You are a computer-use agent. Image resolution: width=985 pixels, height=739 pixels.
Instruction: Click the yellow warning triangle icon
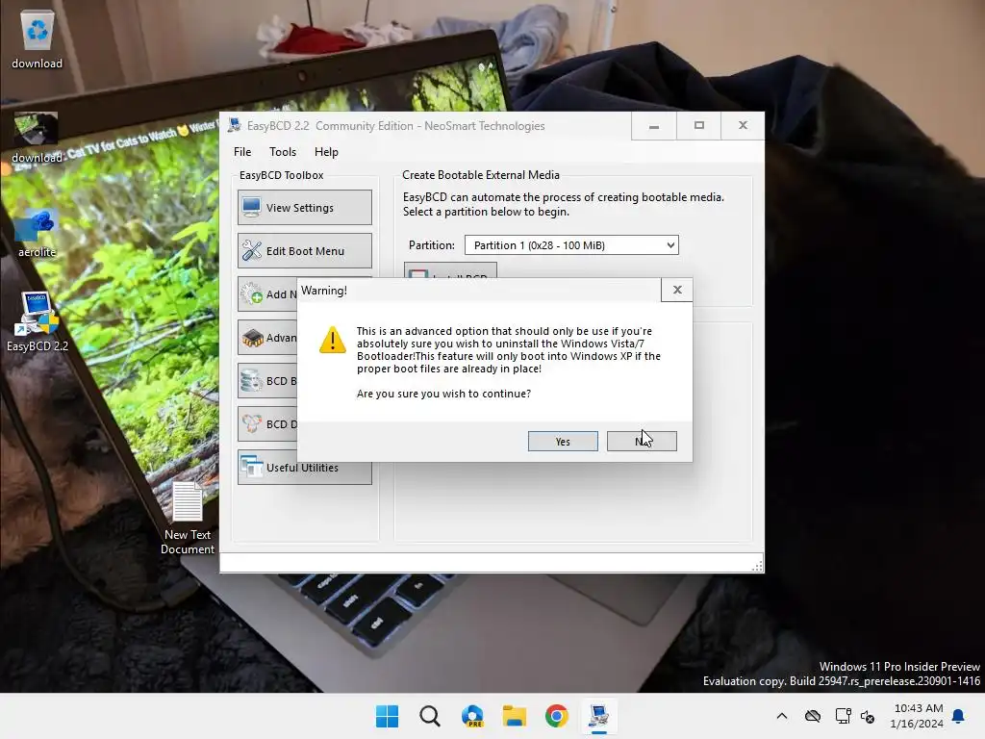(x=332, y=340)
